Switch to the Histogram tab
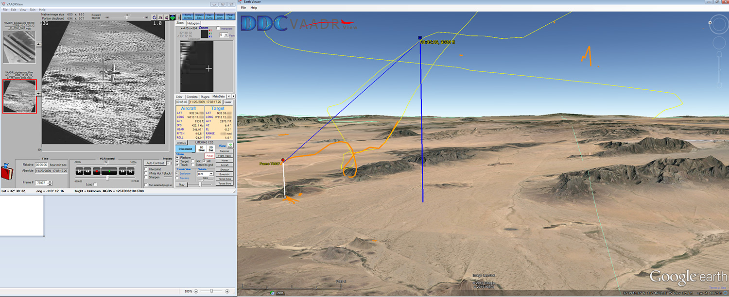Viewport: 729px width, 297px height. coord(193,23)
